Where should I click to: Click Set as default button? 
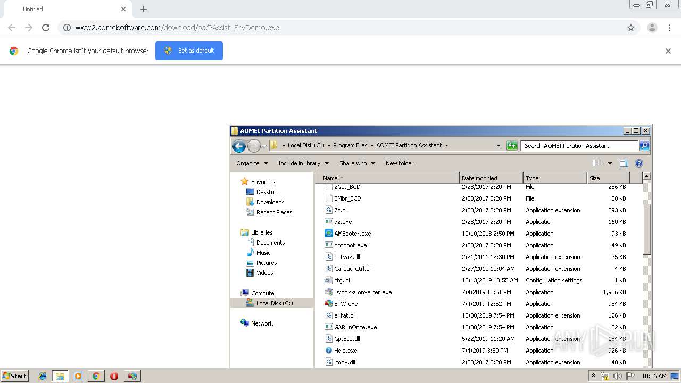[x=189, y=51]
